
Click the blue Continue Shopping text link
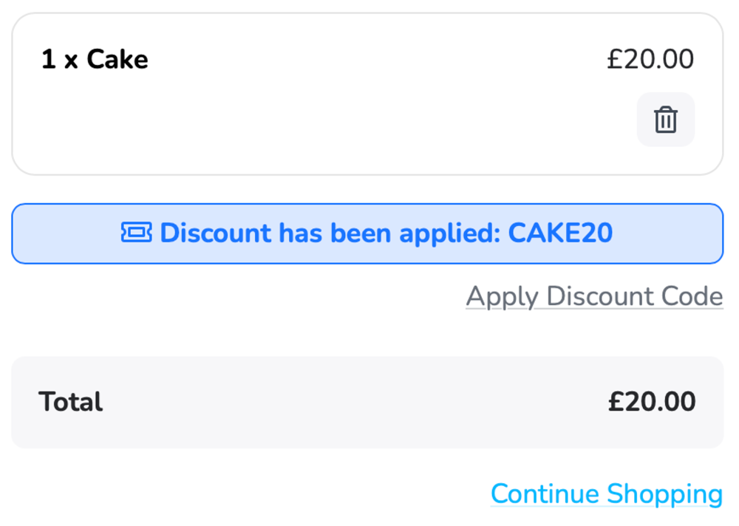tap(607, 493)
